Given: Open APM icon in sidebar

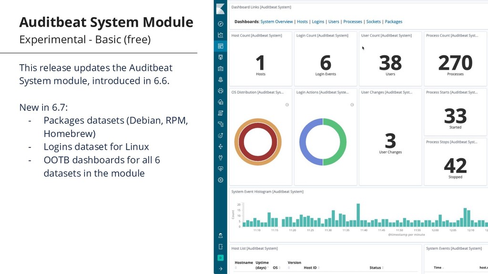Looking at the screenshot, I should click(220, 124).
